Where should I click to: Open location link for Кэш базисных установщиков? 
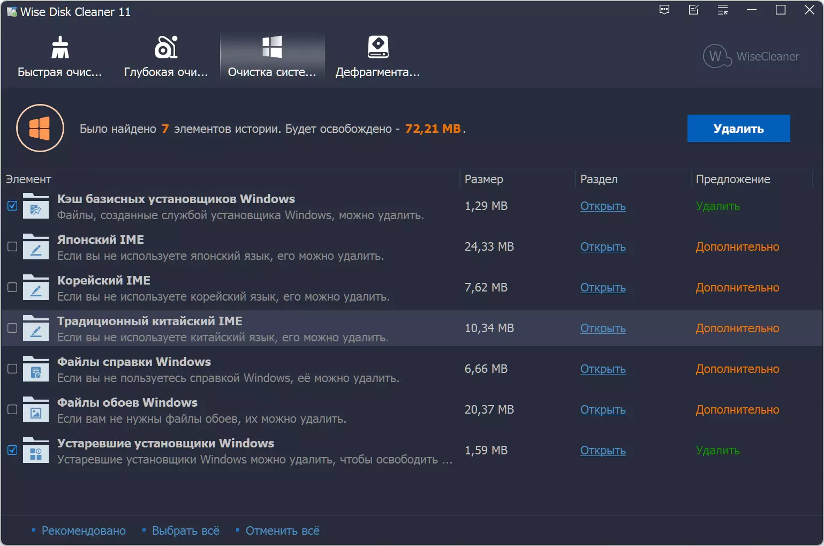click(603, 206)
